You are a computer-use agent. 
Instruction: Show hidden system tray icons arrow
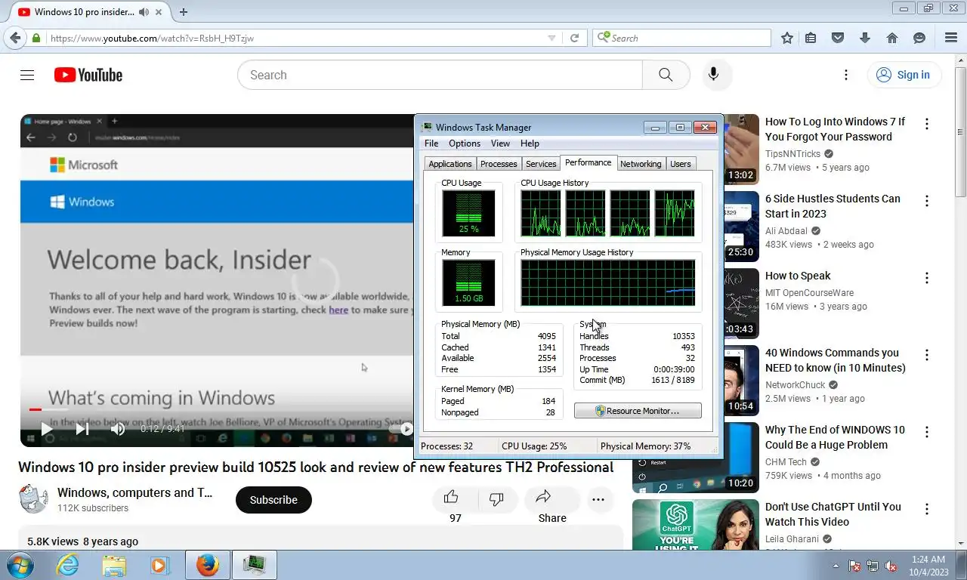836,566
